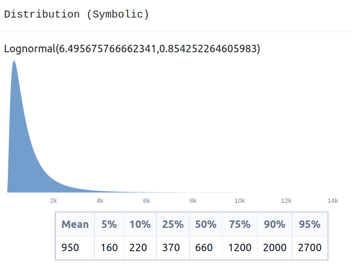Select the 75% value 1200 cell
Image resolution: width=352 pixels, height=274 pixels.
click(x=240, y=248)
